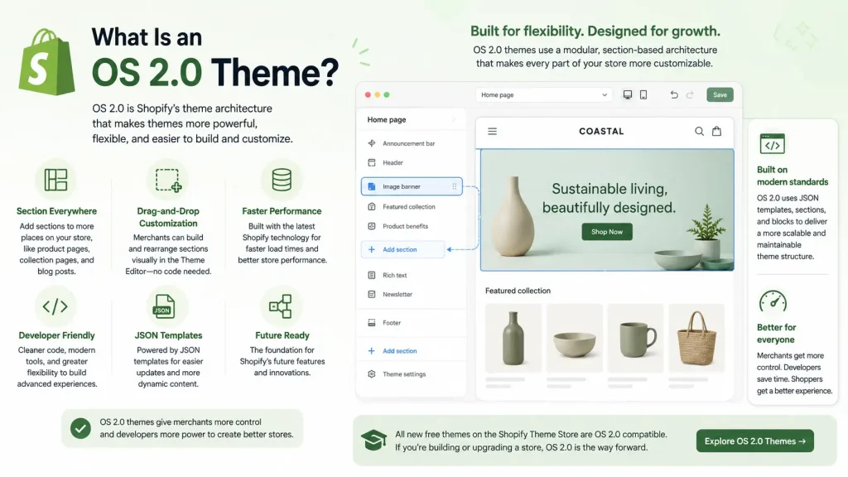Click the green bottle vase product thumbnail
848x477 pixels.
tap(513, 338)
